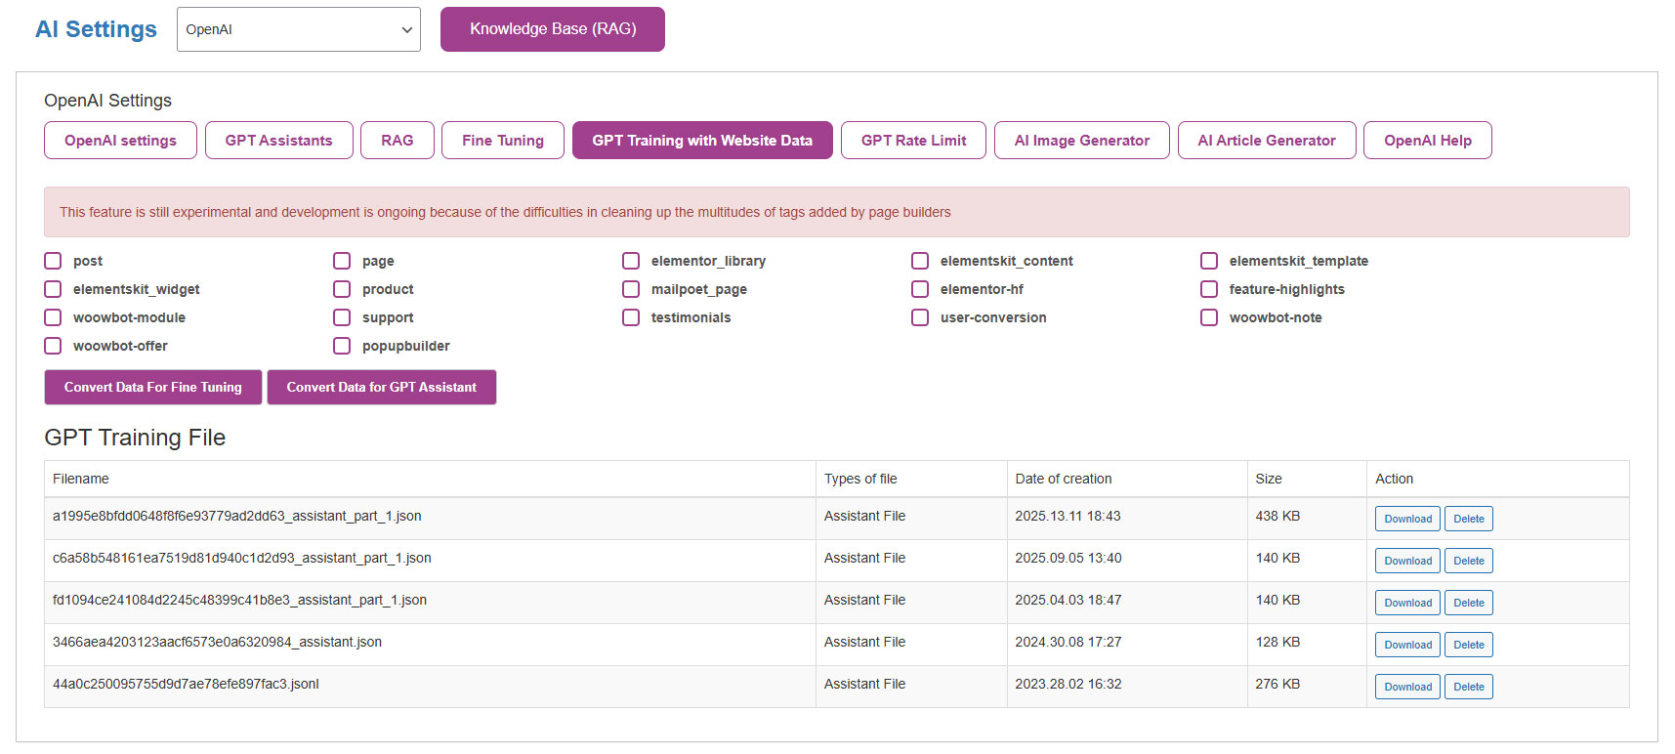Open the OpenAI Help tab
This screenshot has width=1675, height=754.
pyautogui.click(x=1427, y=141)
